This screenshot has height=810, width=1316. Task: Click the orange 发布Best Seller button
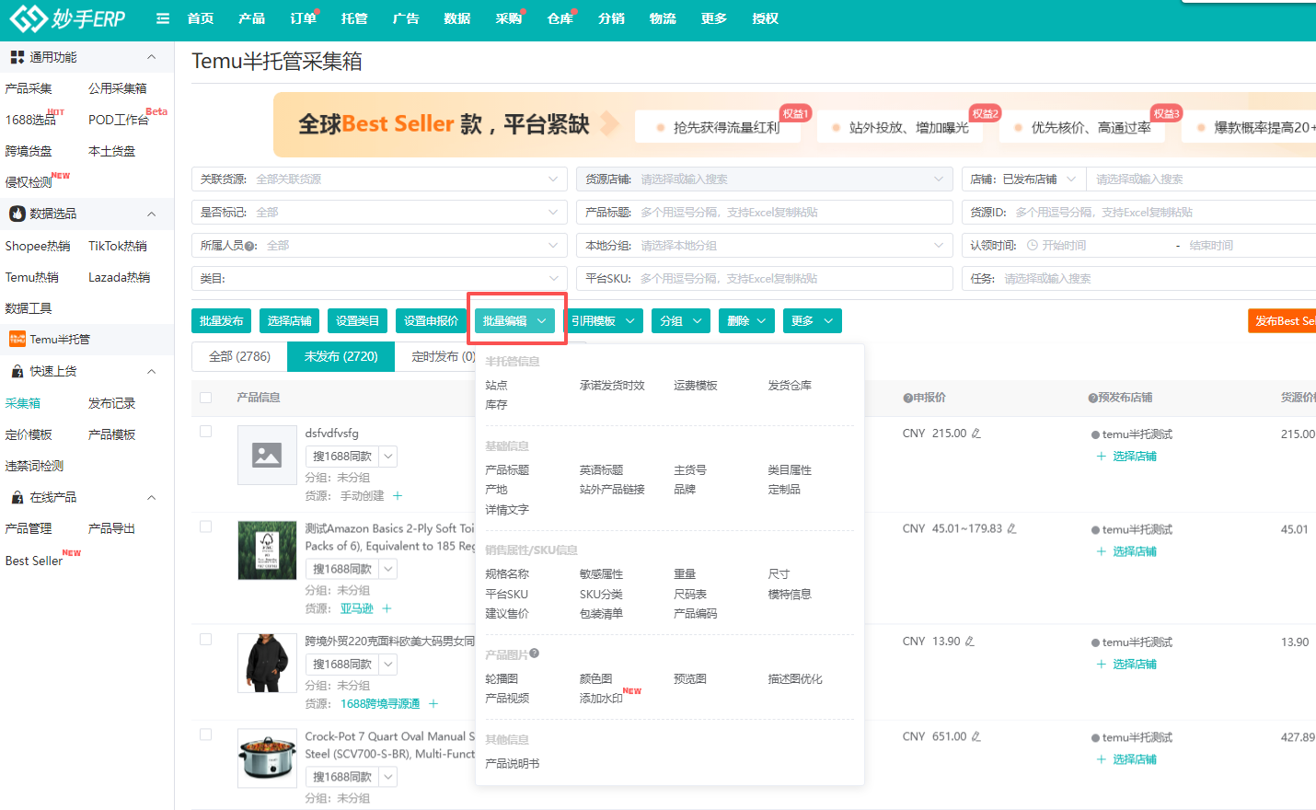[x=1282, y=321]
